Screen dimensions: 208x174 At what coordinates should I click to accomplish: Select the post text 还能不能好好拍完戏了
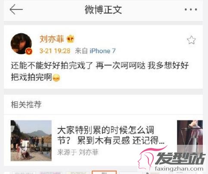pyautogui.click(x=52, y=66)
